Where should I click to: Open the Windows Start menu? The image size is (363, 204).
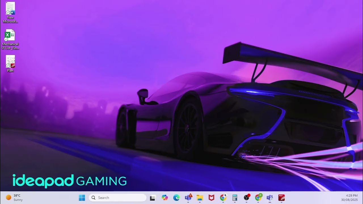(x=82, y=198)
